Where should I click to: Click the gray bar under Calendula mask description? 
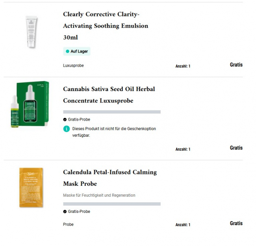112,204
